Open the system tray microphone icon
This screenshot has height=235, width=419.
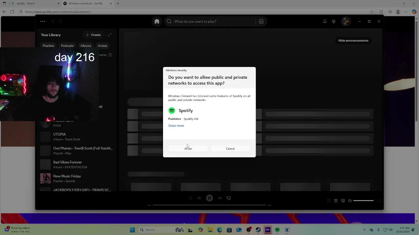378,230
